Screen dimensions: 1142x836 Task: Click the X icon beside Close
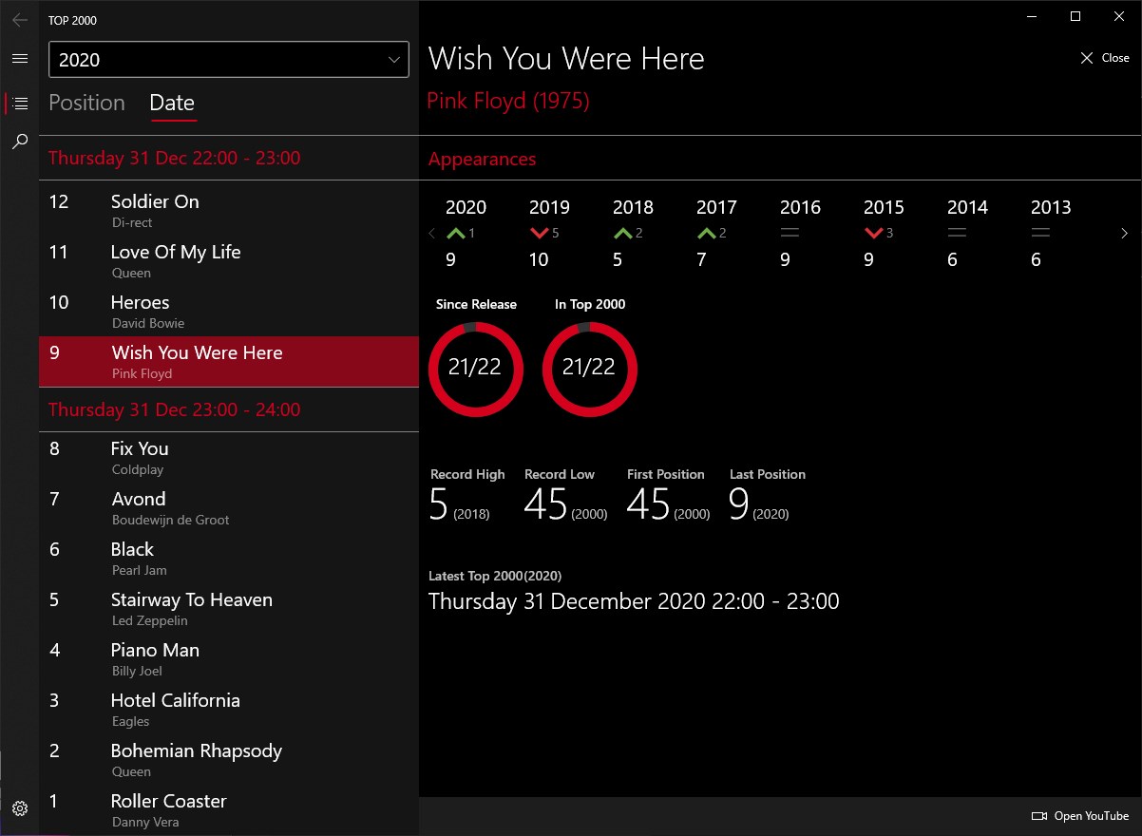pyautogui.click(x=1087, y=58)
